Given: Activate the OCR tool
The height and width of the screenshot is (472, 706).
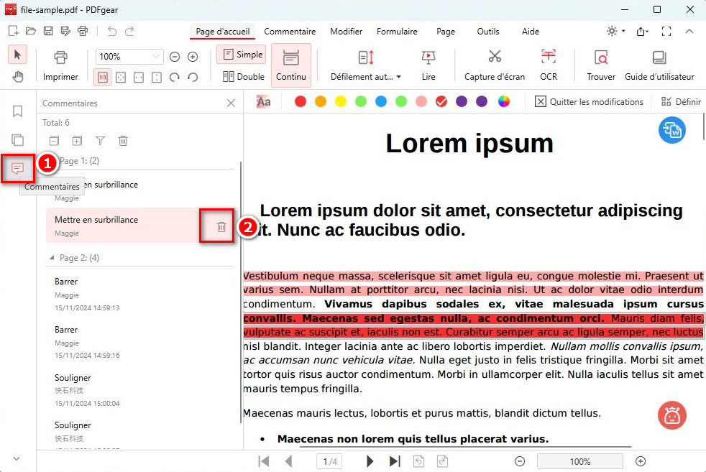Looking at the screenshot, I should 549,65.
